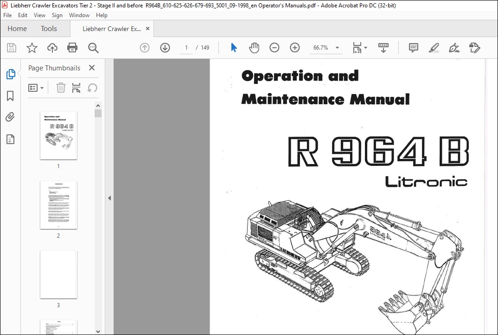Screen dimensions: 498x335
Task: Open the Edit menu
Action: tap(23, 15)
